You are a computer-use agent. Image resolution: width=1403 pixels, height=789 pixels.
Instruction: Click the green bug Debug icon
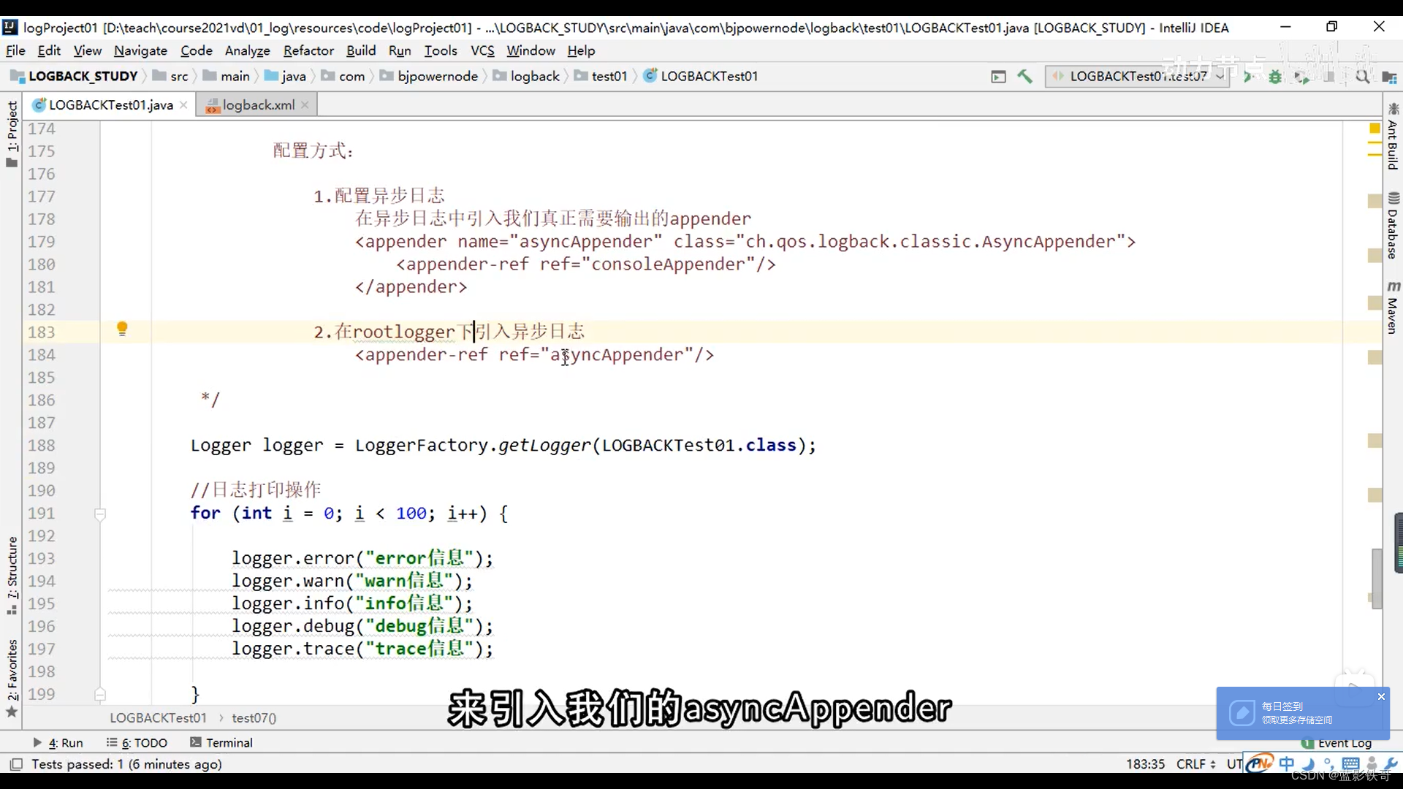[1275, 76]
